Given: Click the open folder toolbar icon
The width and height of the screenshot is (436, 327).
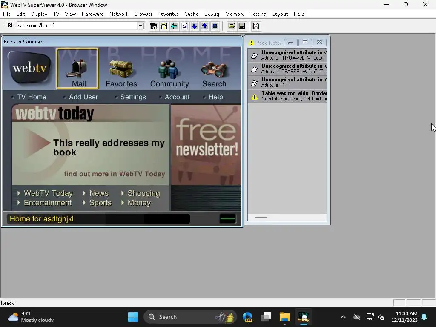Looking at the screenshot, I should [232, 26].
